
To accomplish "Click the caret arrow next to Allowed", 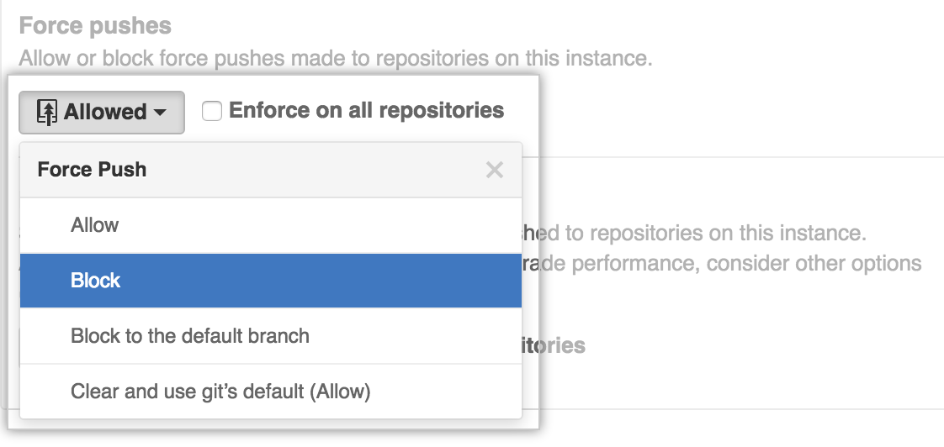I will pyautogui.click(x=160, y=113).
